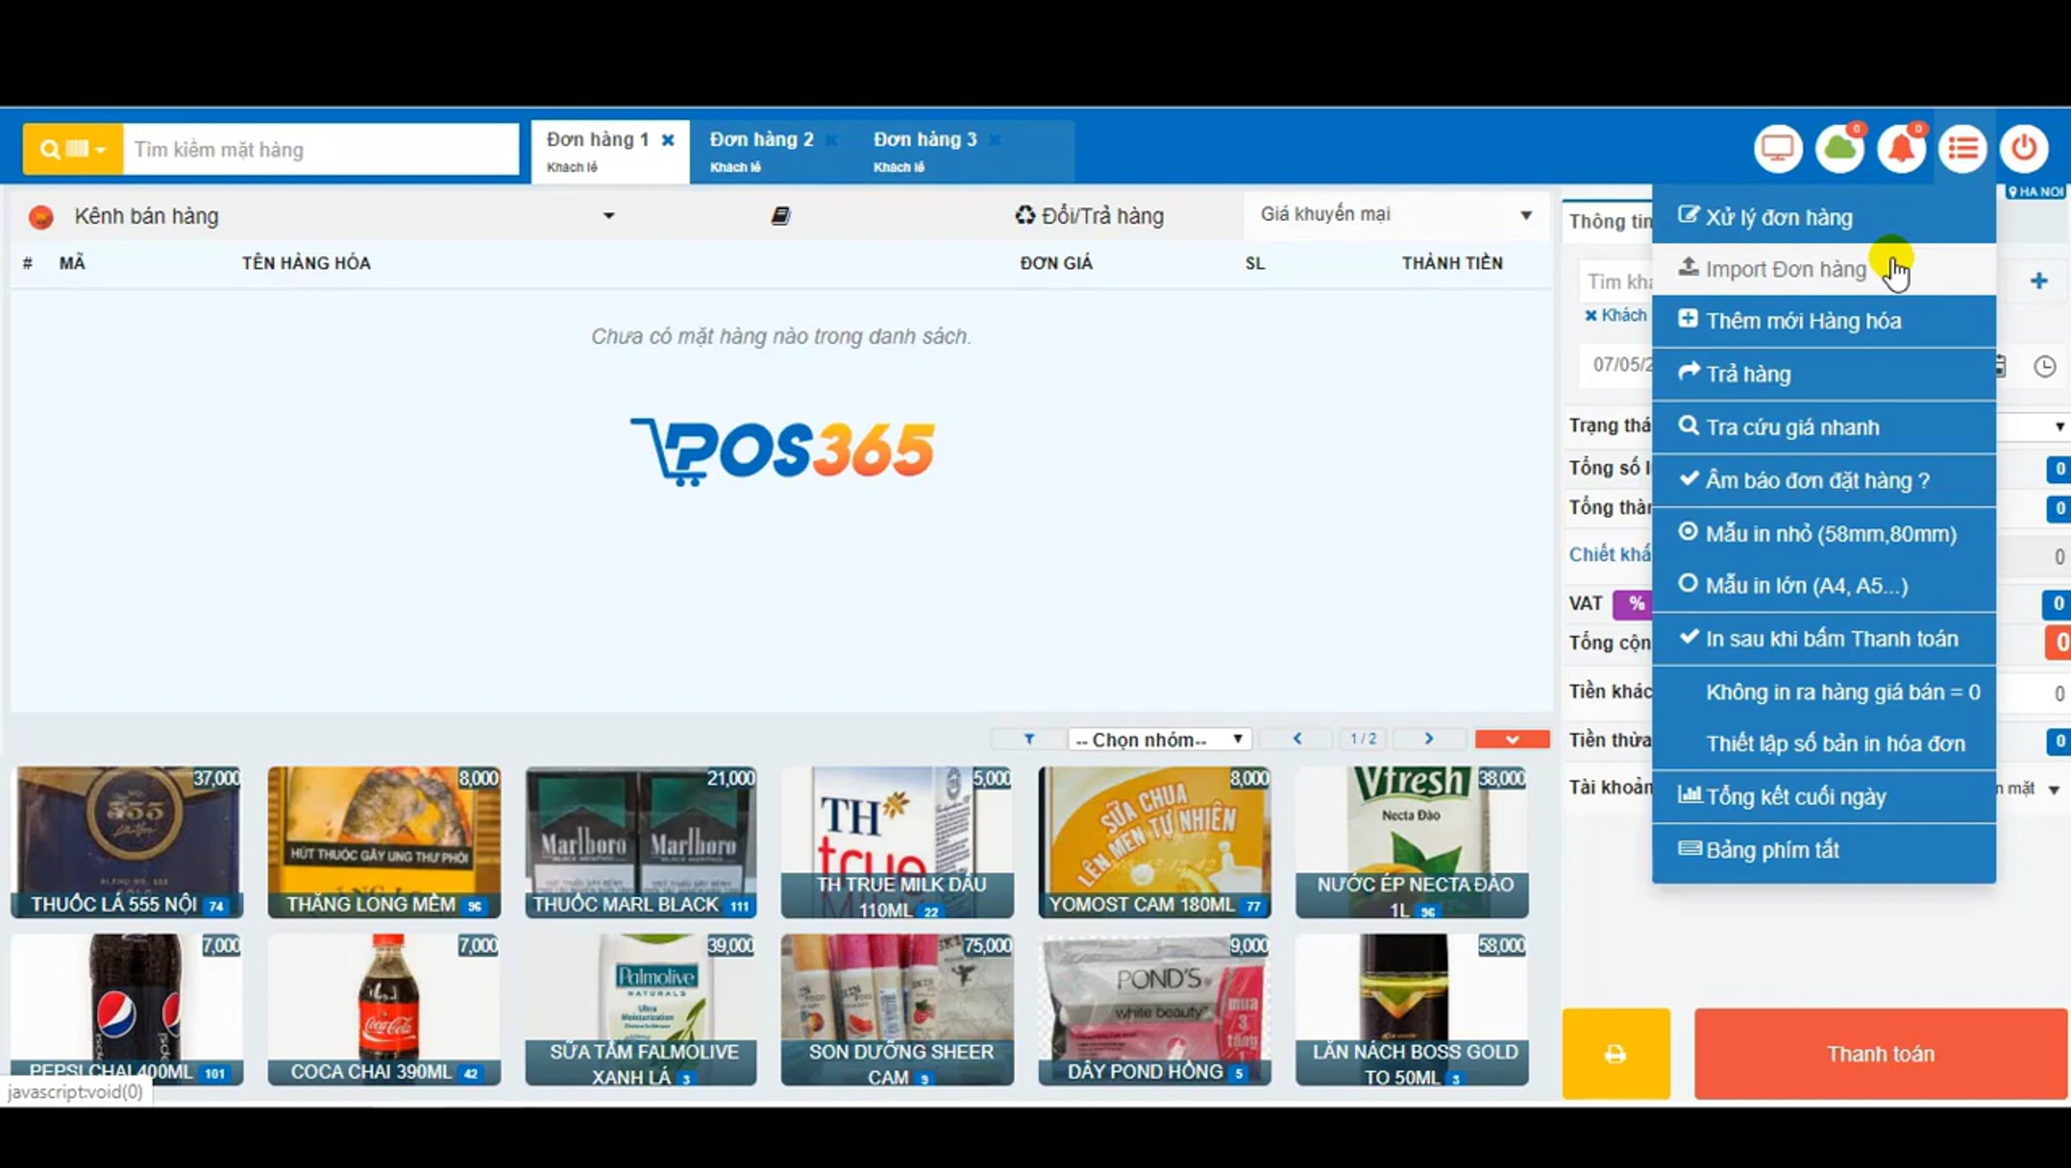Click the THÀNH TIỀN column header
Viewport: 2071px width, 1168px height.
click(1452, 263)
